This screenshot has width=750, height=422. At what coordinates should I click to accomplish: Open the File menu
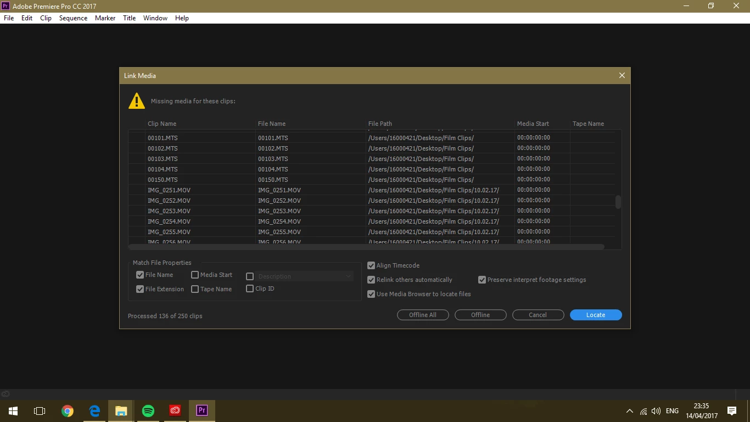tap(9, 18)
